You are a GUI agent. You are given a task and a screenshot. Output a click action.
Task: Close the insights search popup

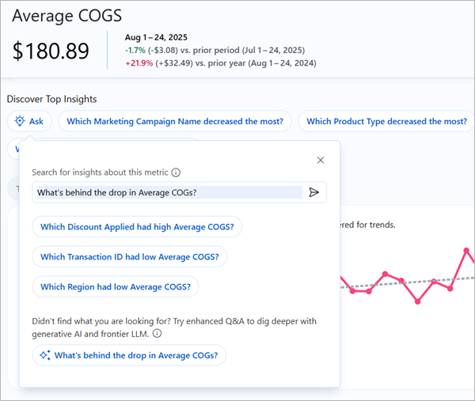[x=321, y=161]
